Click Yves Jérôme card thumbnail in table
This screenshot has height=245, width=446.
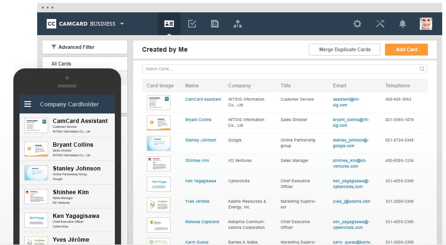(158, 205)
